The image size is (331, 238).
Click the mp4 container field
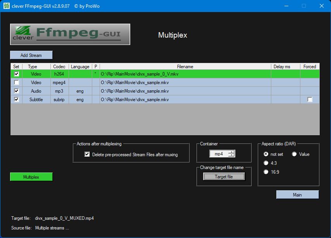[219, 154]
